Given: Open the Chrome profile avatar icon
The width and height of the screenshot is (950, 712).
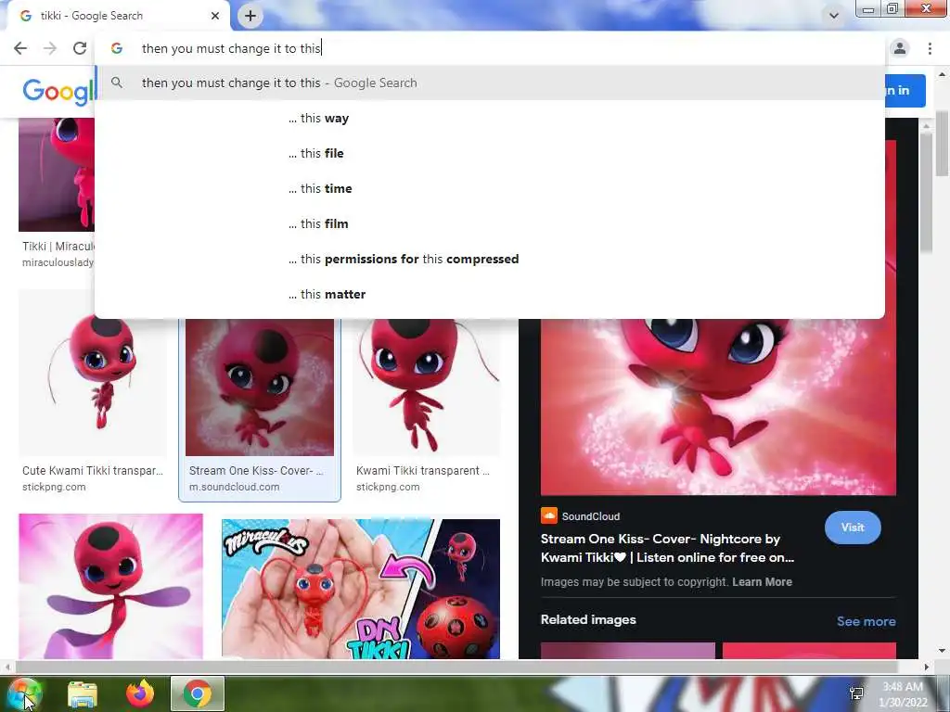Looking at the screenshot, I should pos(900,48).
